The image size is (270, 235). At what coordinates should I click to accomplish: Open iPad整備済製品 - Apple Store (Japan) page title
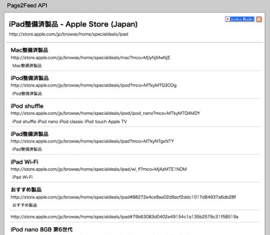pyautogui.click(x=73, y=24)
